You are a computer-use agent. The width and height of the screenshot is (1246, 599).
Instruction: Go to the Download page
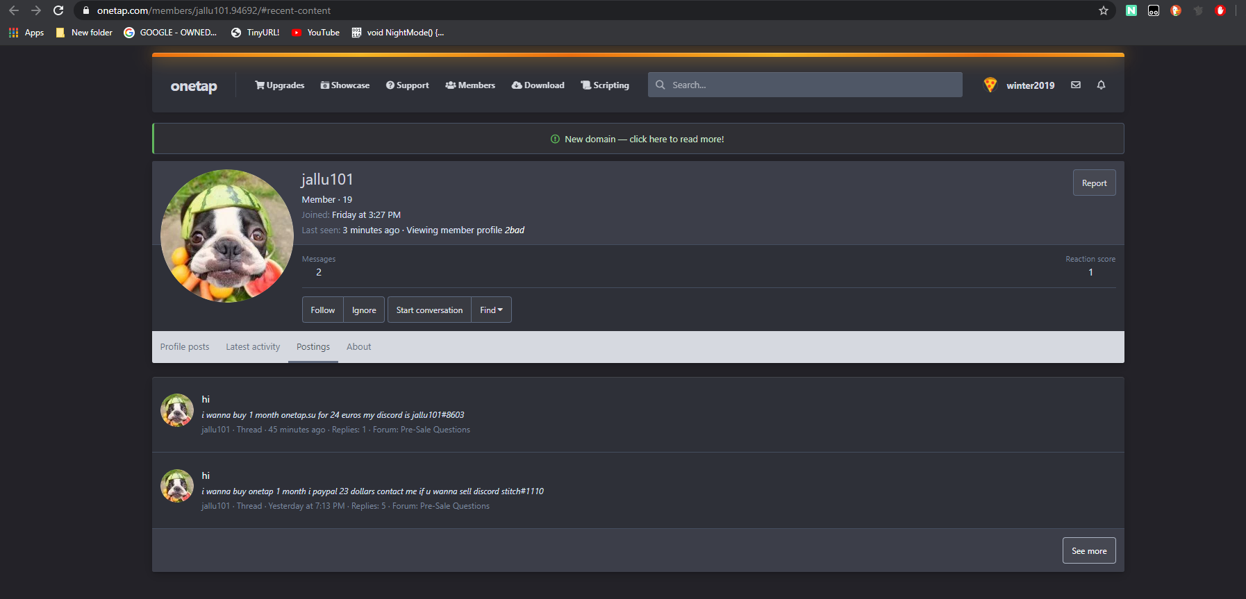538,85
